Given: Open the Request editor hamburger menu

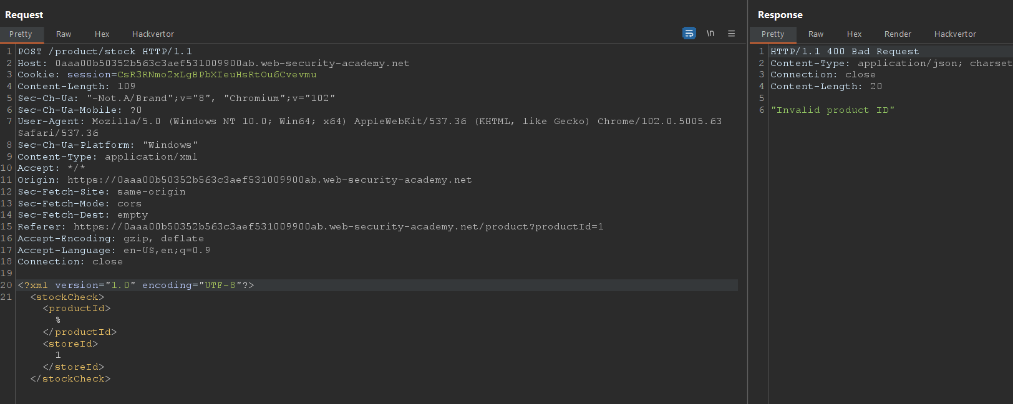Looking at the screenshot, I should tap(731, 34).
